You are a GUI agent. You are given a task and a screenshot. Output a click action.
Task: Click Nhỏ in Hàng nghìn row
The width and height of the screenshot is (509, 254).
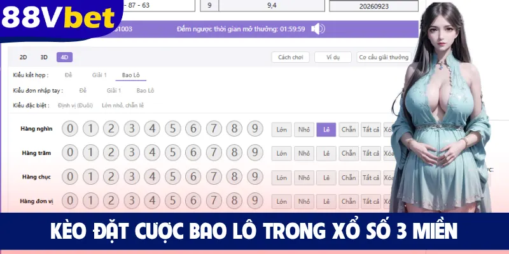pyautogui.click(x=304, y=130)
